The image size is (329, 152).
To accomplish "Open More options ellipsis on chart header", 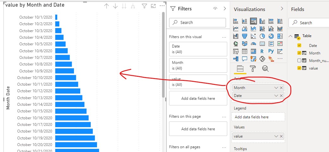I will click(162, 6).
